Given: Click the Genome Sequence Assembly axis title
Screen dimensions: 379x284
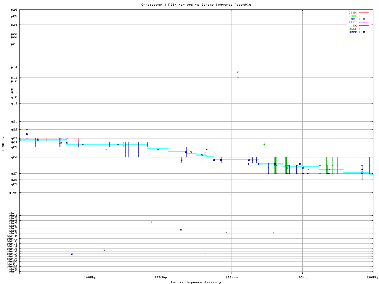Looking at the screenshot, I should click(x=196, y=282).
